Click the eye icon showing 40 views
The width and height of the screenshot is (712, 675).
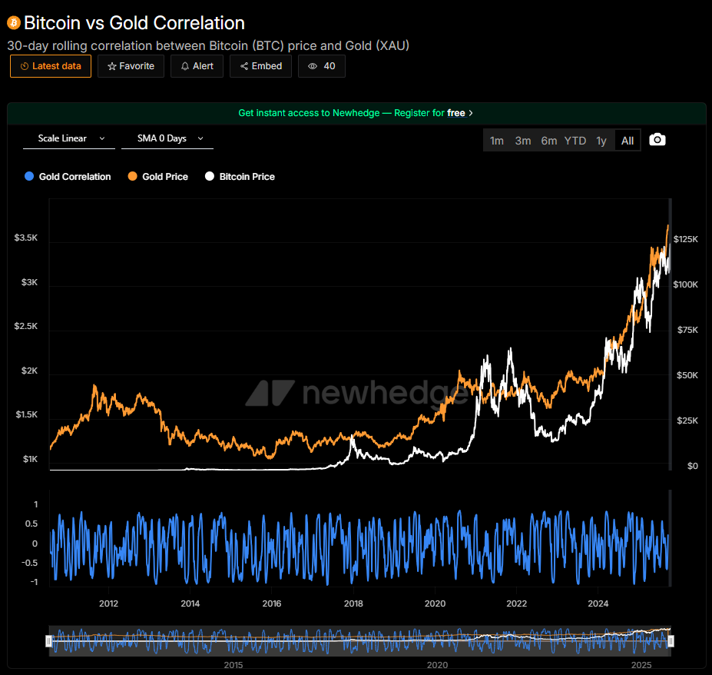pos(310,66)
